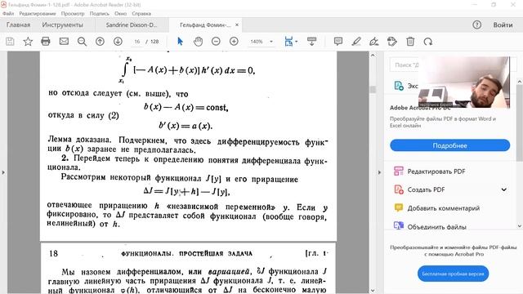Open the Редактирование menu
The image size is (523, 294).
click(38, 14)
